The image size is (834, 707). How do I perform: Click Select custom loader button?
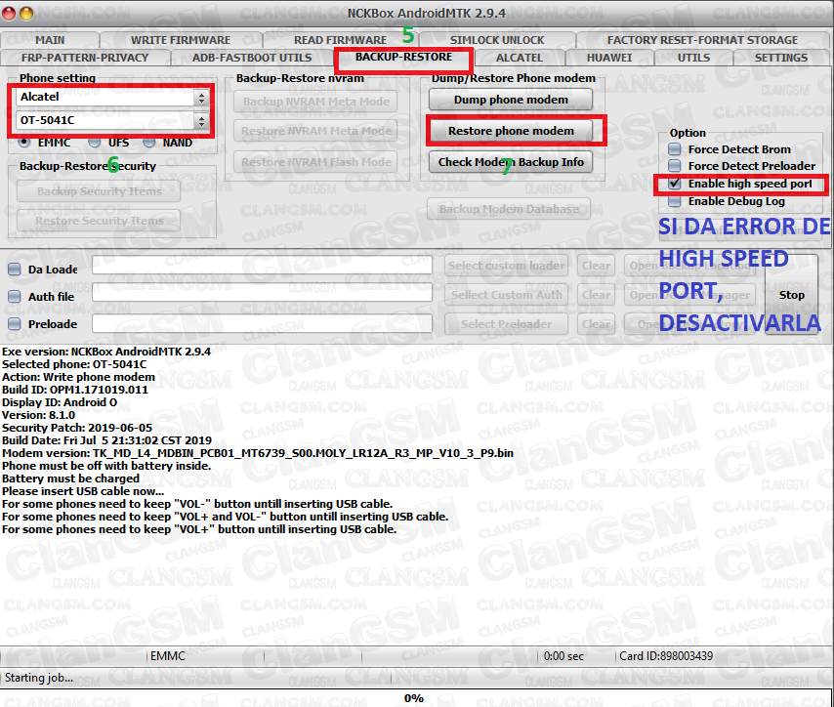506,266
